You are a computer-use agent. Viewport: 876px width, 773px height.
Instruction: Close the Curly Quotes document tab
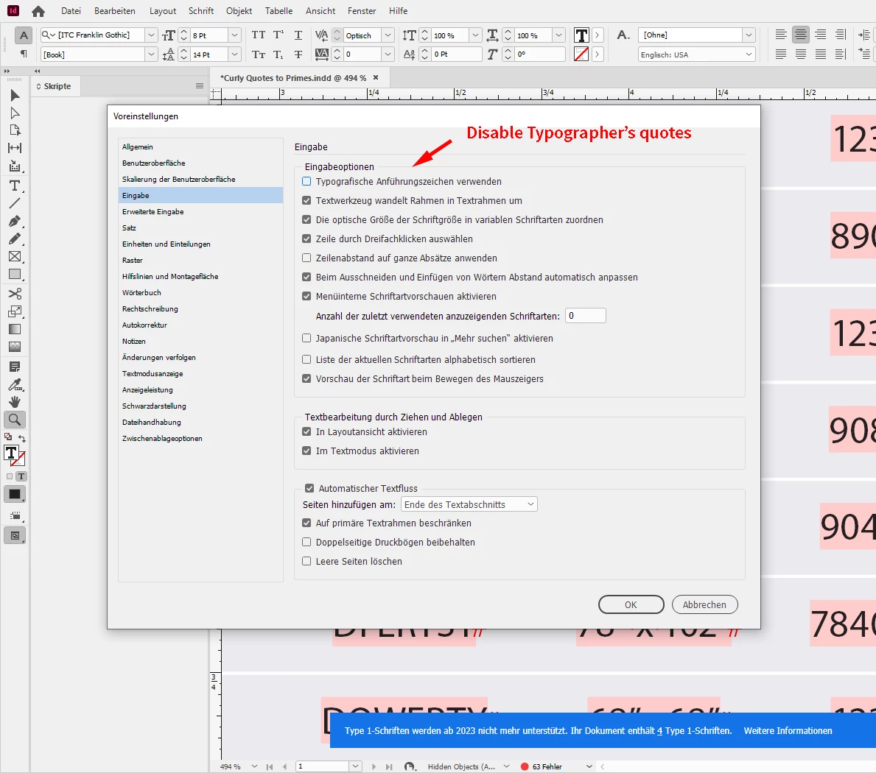[376, 77]
